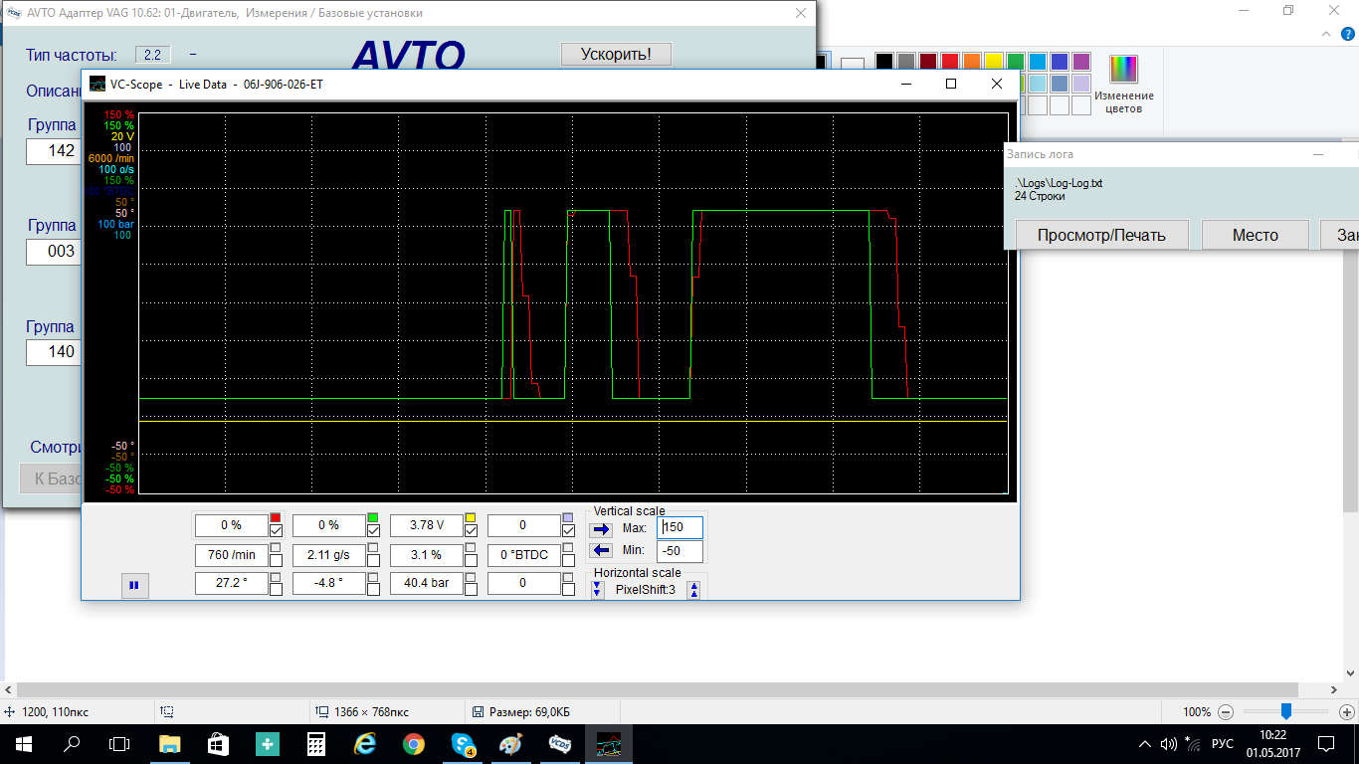Click the Место button
The width and height of the screenshot is (1359, 764).
pyautogui.click(x=1255, y=235)
